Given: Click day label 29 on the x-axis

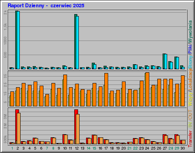Looking at the screenshot, I should [177, 148].
